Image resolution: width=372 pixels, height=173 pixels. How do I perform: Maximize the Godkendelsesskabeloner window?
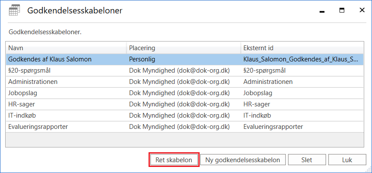click(x=342, y=10)
